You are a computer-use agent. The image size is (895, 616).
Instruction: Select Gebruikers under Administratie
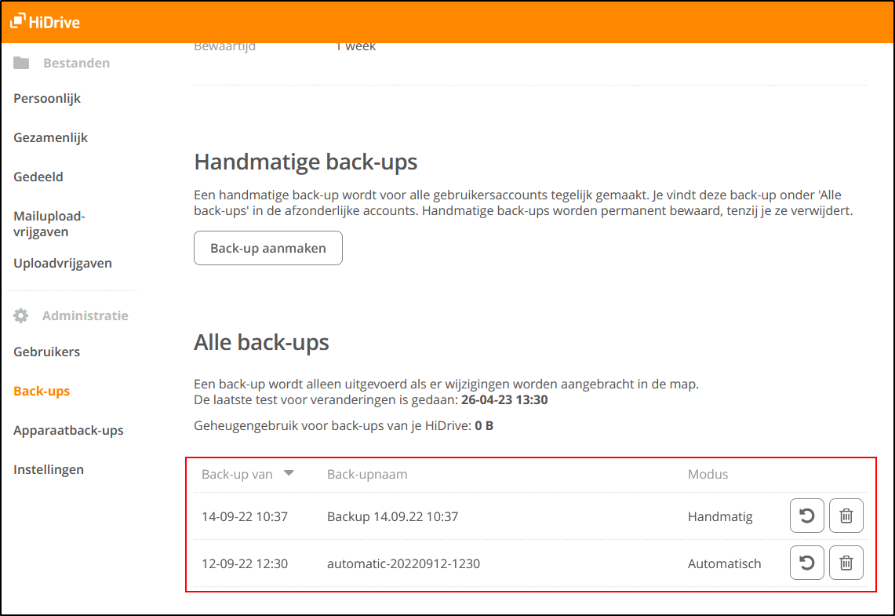pyautogui.click(x=46, y=352)
